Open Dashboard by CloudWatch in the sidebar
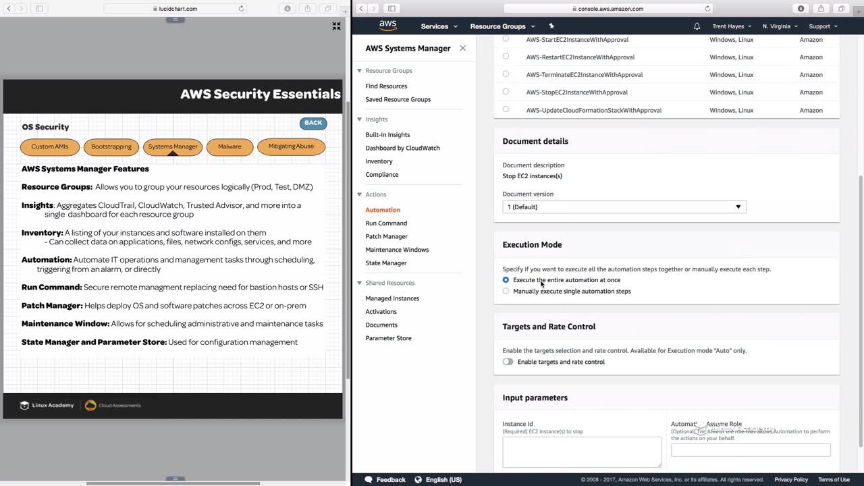The width and height of the screenshot is (864, 486). [402, 148]
